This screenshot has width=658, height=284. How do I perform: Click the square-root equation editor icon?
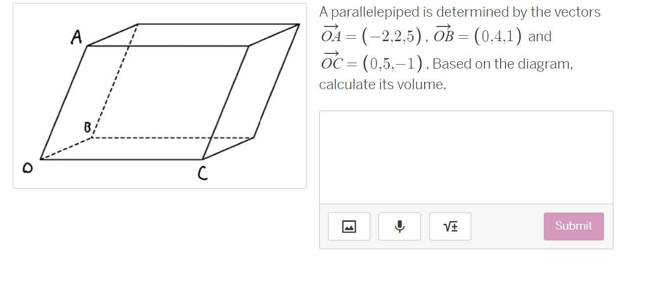pos(450,226)
